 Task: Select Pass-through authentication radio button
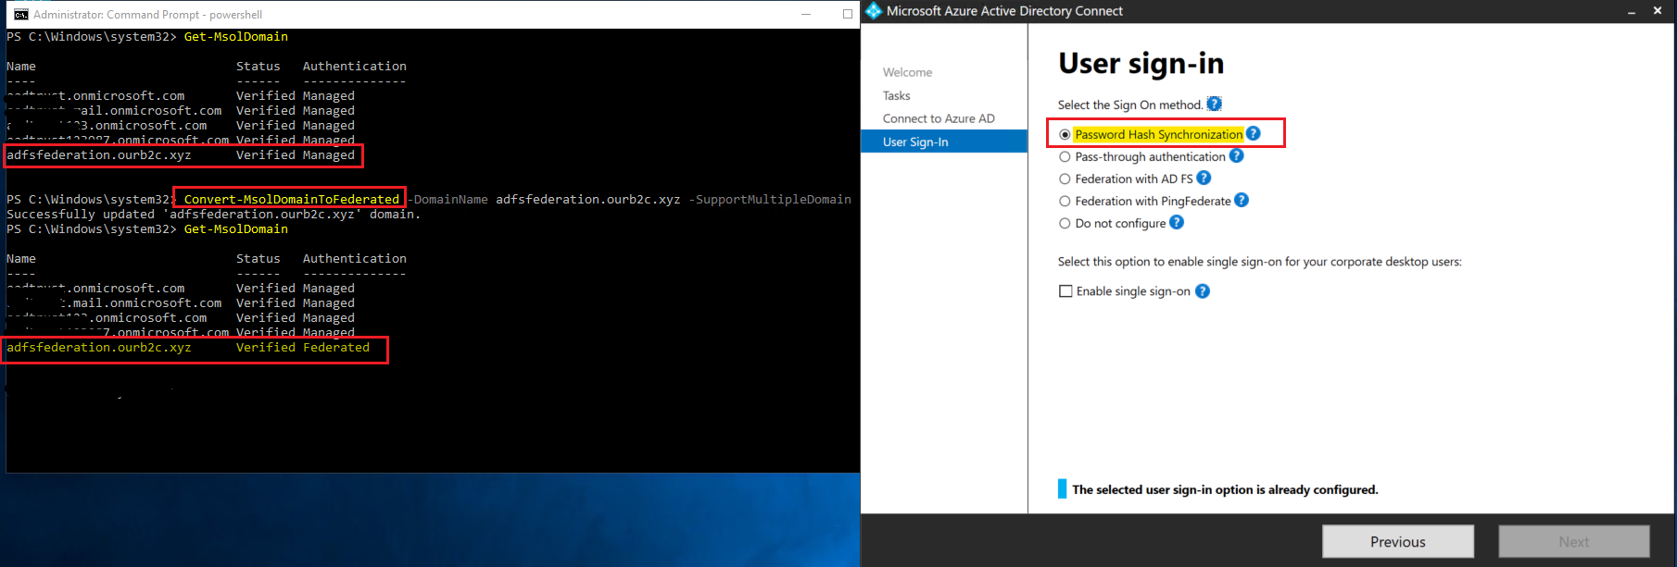(x=1065, y=156)
